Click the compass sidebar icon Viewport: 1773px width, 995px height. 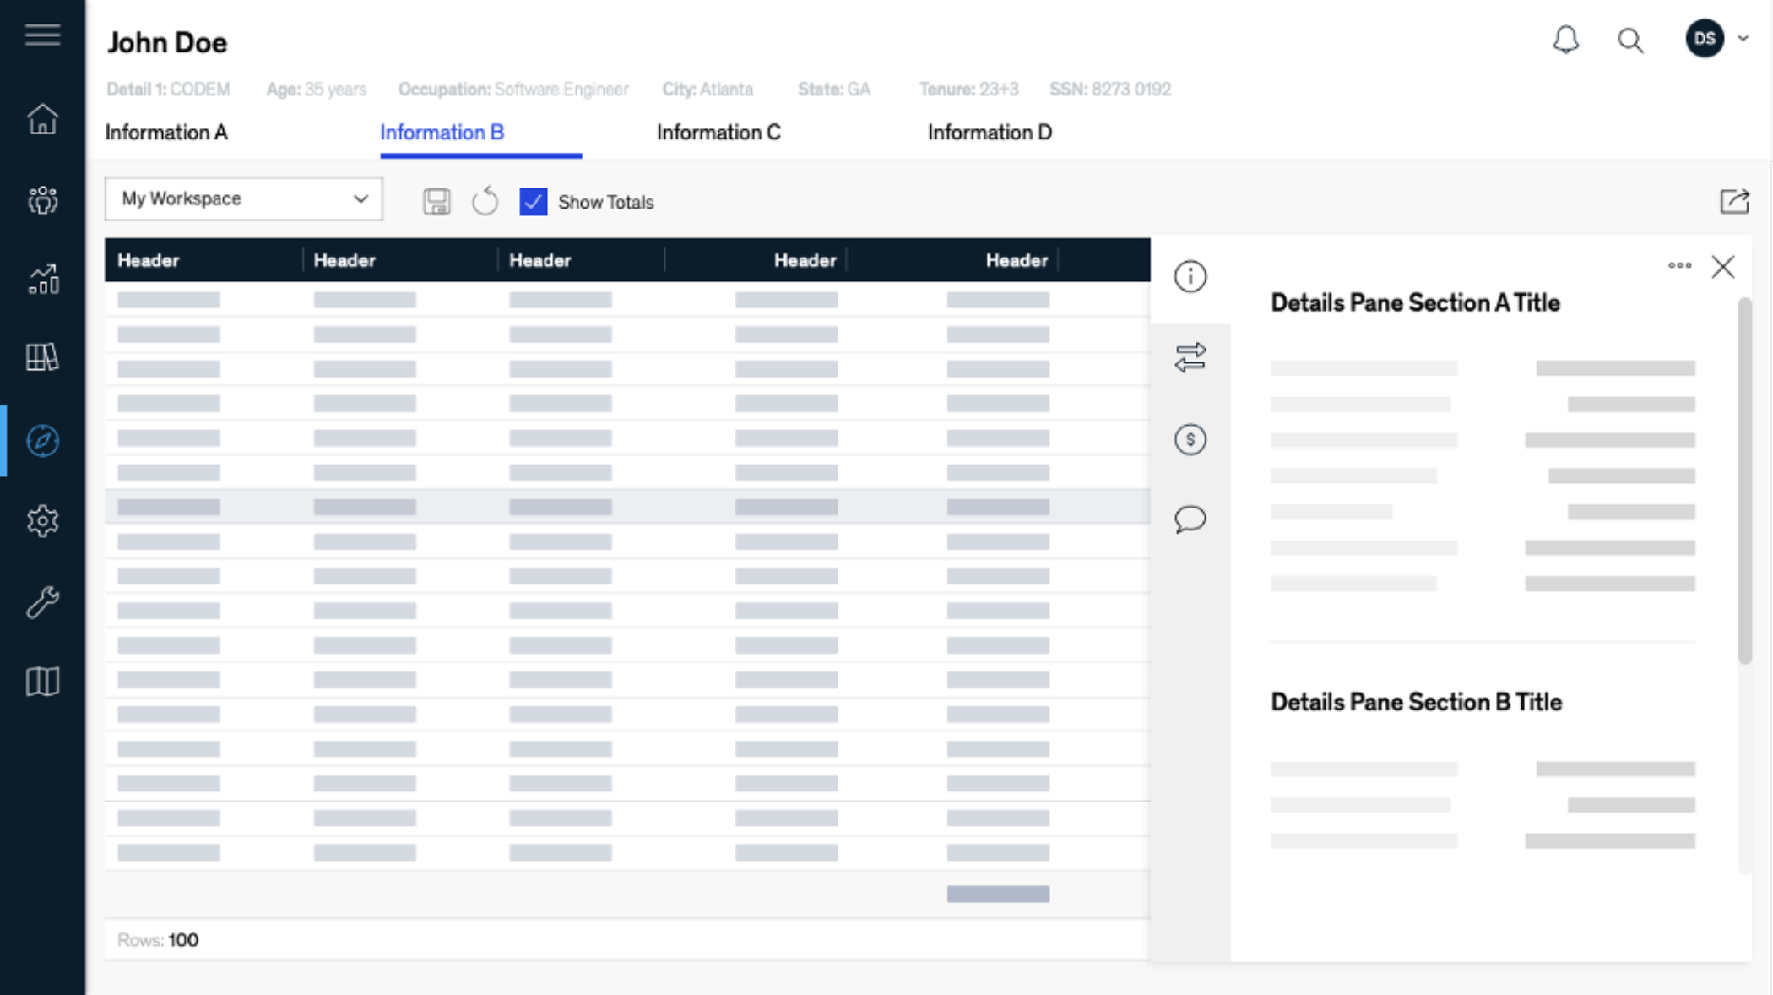pyautogui.click(x=42, y=440)
